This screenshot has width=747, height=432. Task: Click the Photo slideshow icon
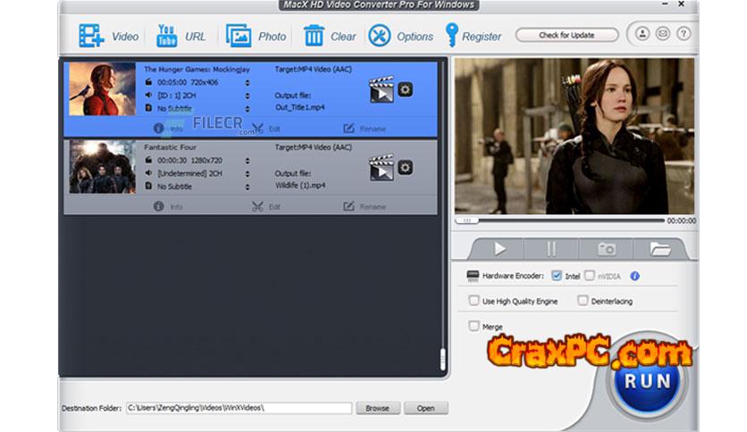pyautogui.click(x=239, y=36)
